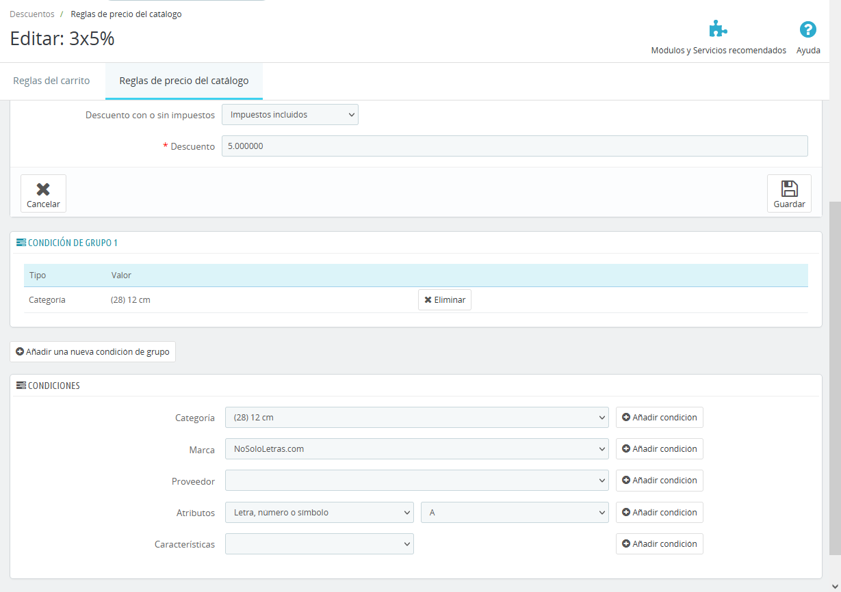This screenshot has width=841, height=592.
Task: Add condition for Categoría row
Action: (x=660, y=417)
